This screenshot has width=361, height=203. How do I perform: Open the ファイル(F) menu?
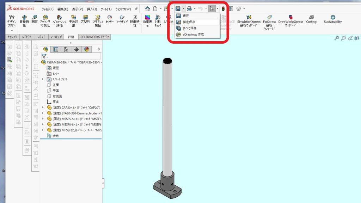point(48,9)
